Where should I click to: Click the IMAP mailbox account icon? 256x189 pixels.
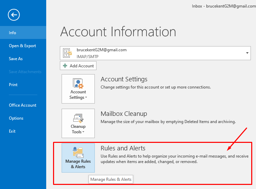point(67,53)
